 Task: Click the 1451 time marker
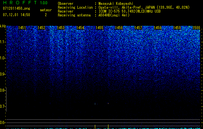[x=22, y=28]
